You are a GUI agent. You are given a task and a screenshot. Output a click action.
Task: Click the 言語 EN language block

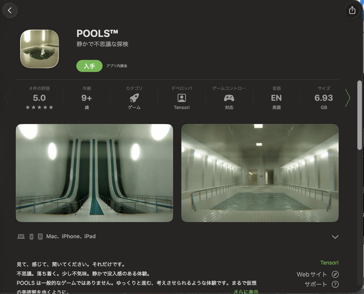(x=276, y=98)
